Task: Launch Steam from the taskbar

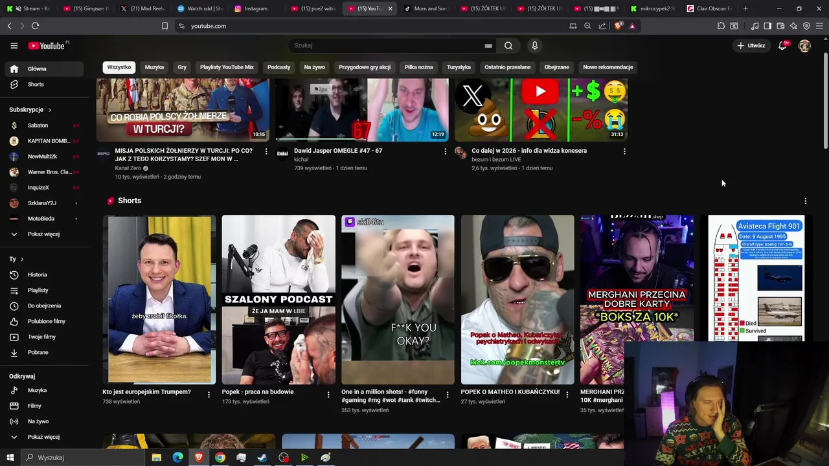Action: 262,458
